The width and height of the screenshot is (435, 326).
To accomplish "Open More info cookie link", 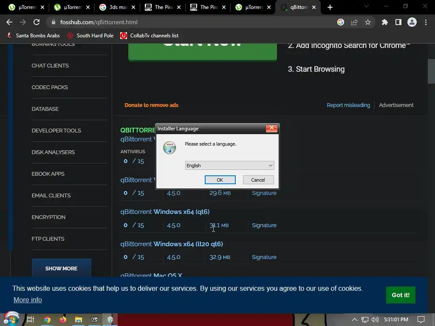I will (28, 300).
